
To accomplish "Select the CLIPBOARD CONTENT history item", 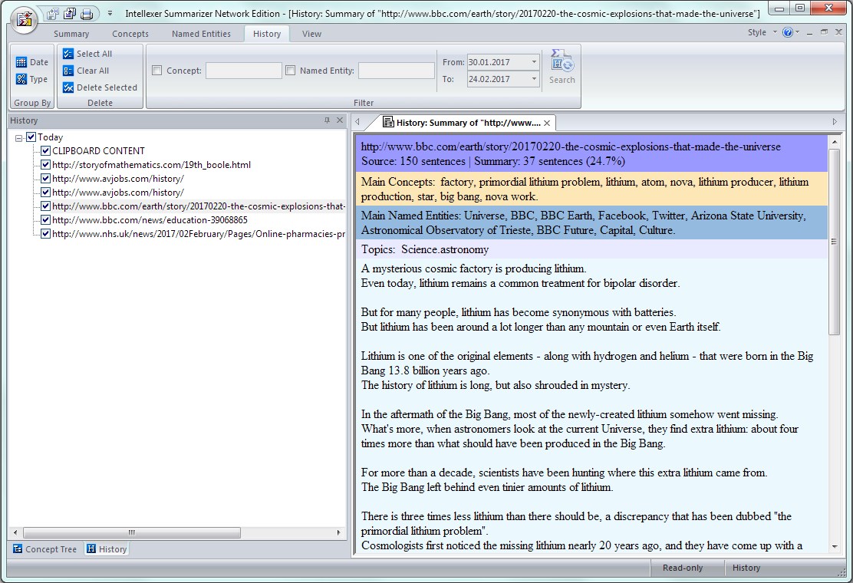I will [x=98, y=150].
